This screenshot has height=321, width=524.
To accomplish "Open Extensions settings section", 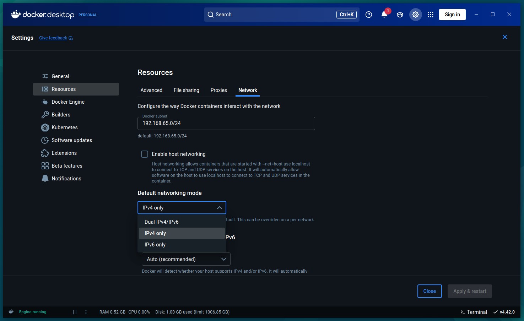I will (76, 153).
